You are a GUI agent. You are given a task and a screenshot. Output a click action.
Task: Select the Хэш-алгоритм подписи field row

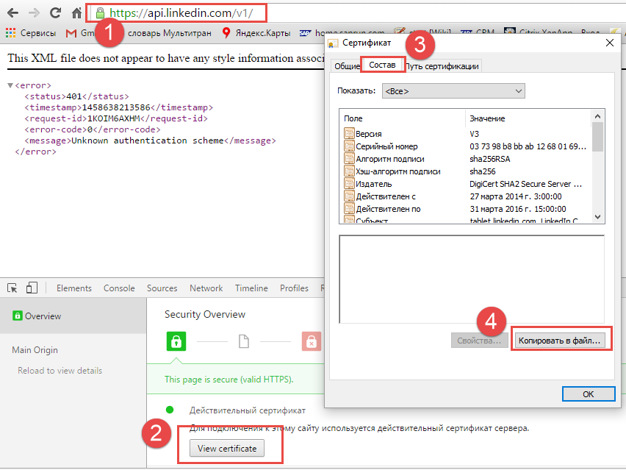pyautogui.click(x=466, y=171)
